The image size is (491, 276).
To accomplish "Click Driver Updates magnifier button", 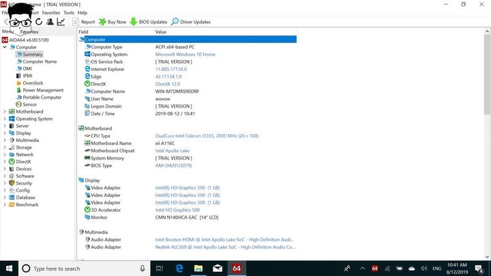I will tap(191, 22).
